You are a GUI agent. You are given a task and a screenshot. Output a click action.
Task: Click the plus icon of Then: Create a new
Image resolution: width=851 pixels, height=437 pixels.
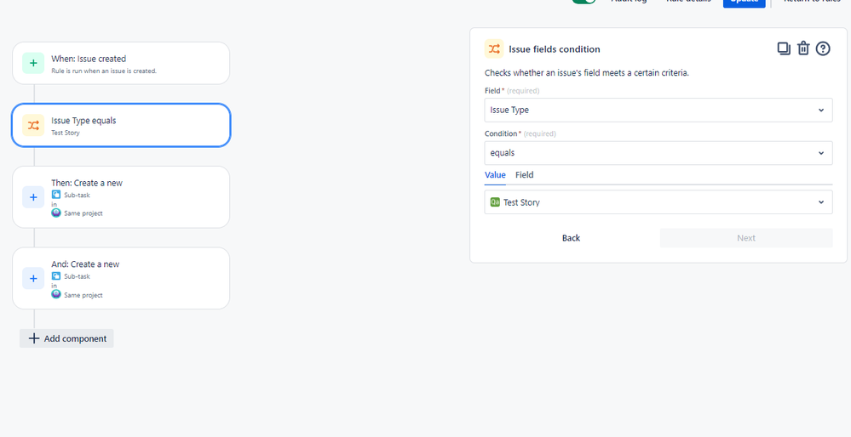(33, 197)
